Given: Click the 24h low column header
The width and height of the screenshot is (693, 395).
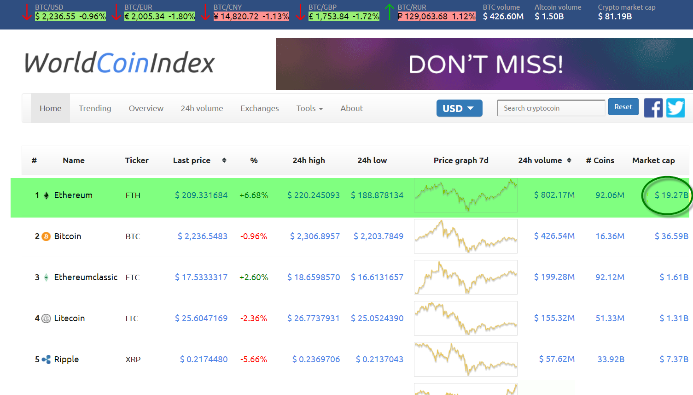Looking at the screenshot, I should point(372,160).
